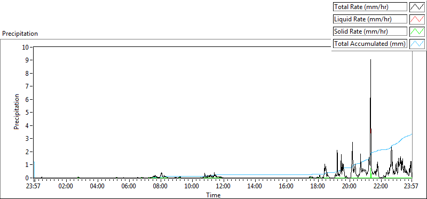427x199 pixels.
Task: Click the 22:00 time axis label
Action: (x=381, y=187)
